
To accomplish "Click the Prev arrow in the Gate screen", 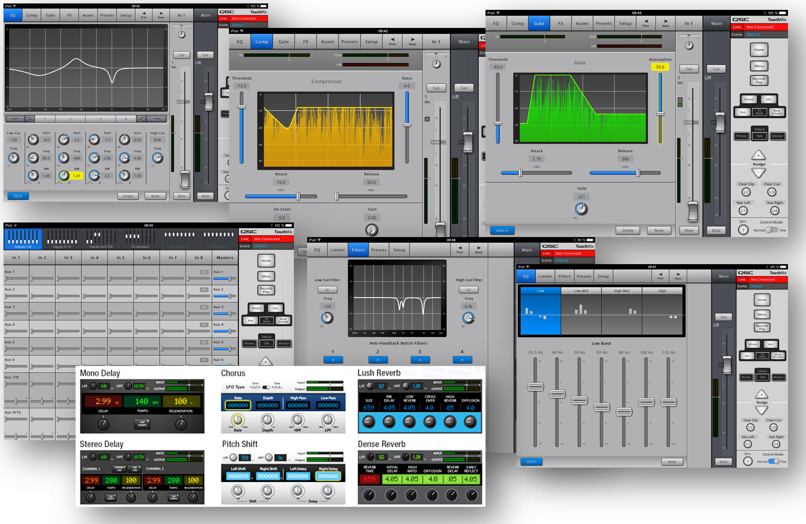I will tap(646, 23).
